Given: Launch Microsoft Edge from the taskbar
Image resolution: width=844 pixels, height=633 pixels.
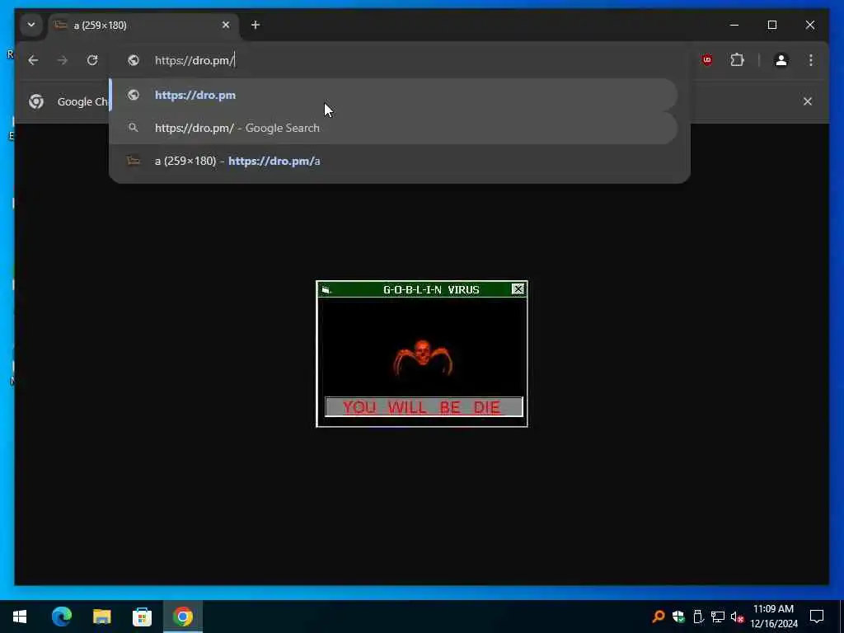Looking at the screenshot, I should click(x=61, y=617).
